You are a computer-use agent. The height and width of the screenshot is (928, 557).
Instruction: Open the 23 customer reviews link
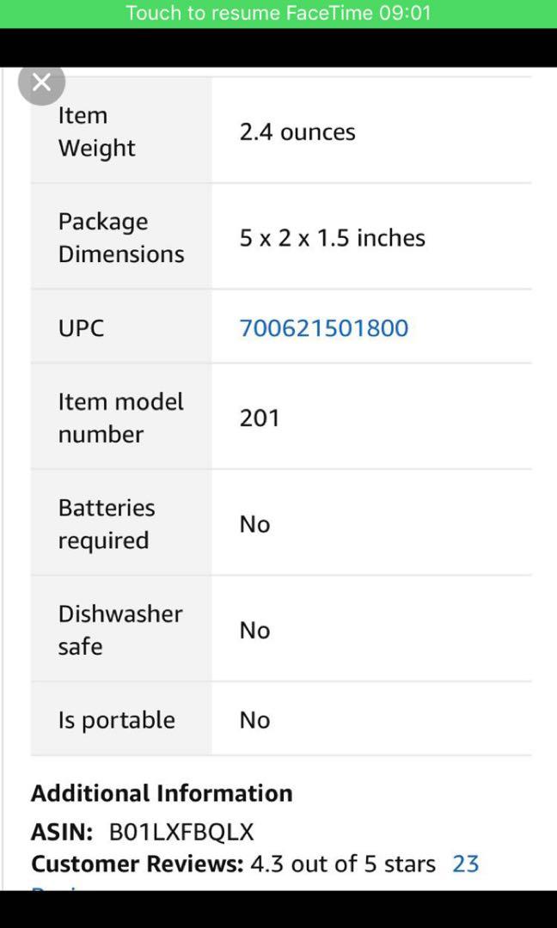(465, 864)
